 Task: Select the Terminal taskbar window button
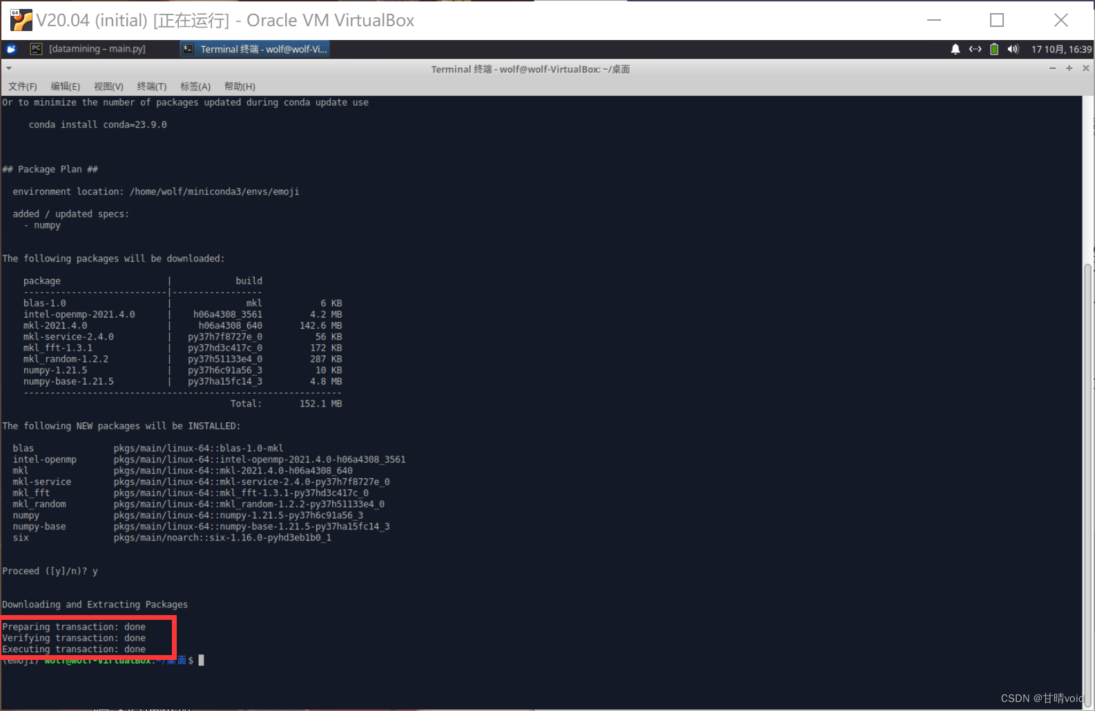[255, 49]
